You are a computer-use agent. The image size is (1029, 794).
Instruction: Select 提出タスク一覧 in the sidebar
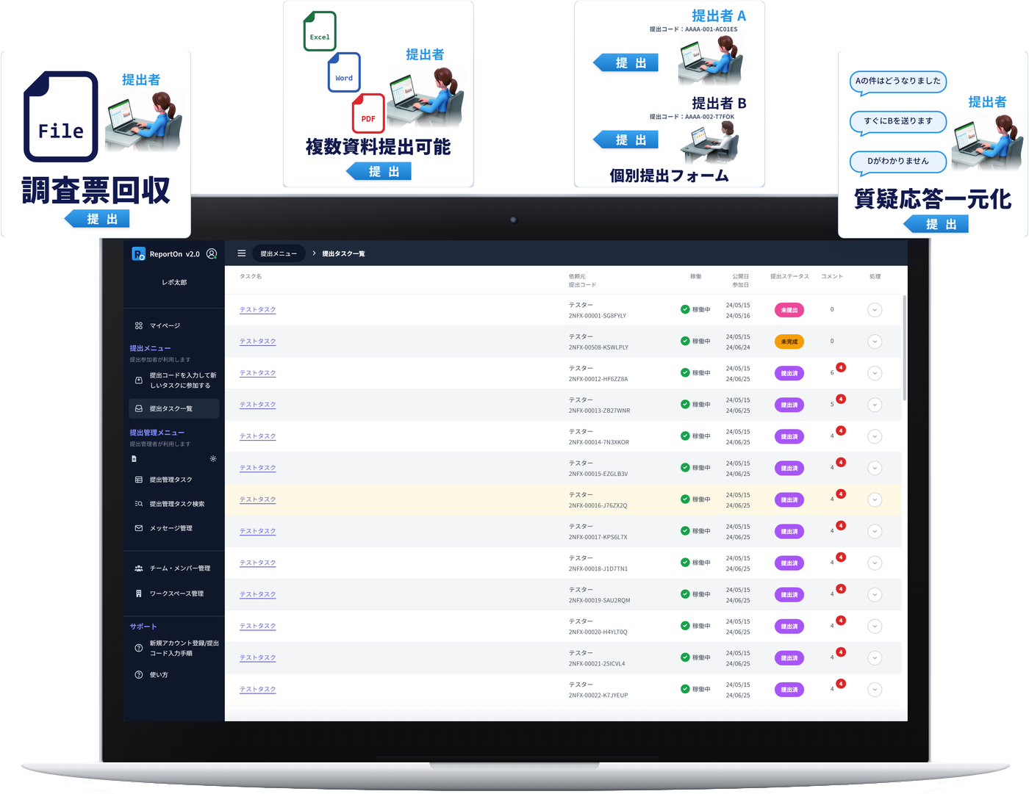173,408
